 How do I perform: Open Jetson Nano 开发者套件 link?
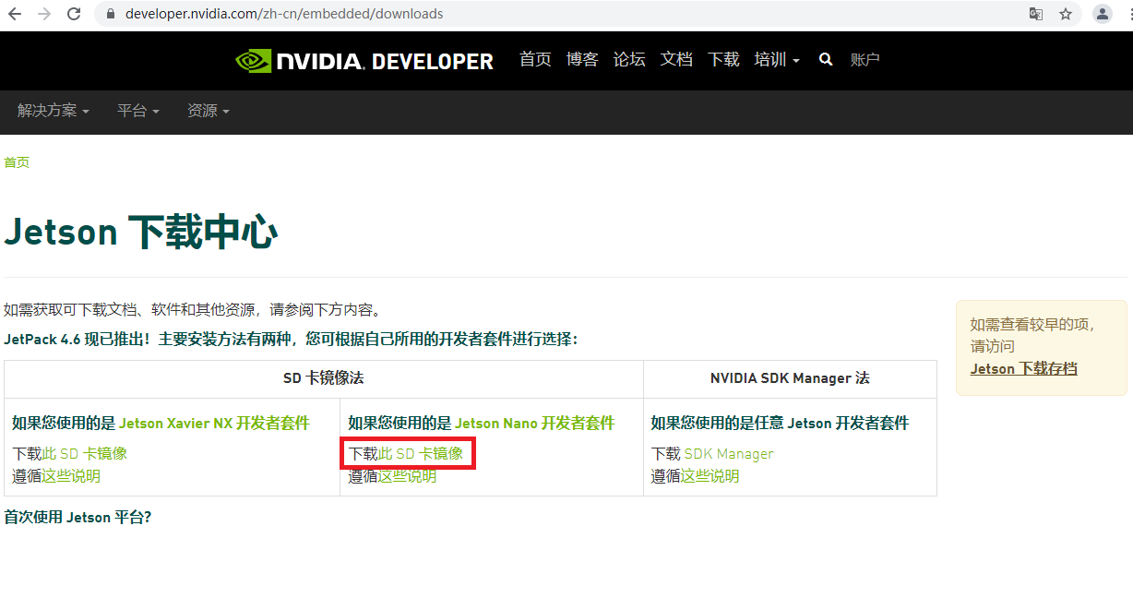point(535,424)
